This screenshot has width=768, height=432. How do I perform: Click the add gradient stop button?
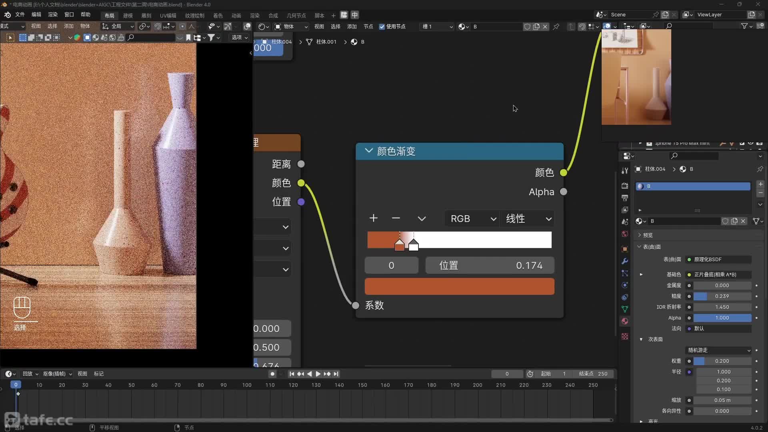374,218
